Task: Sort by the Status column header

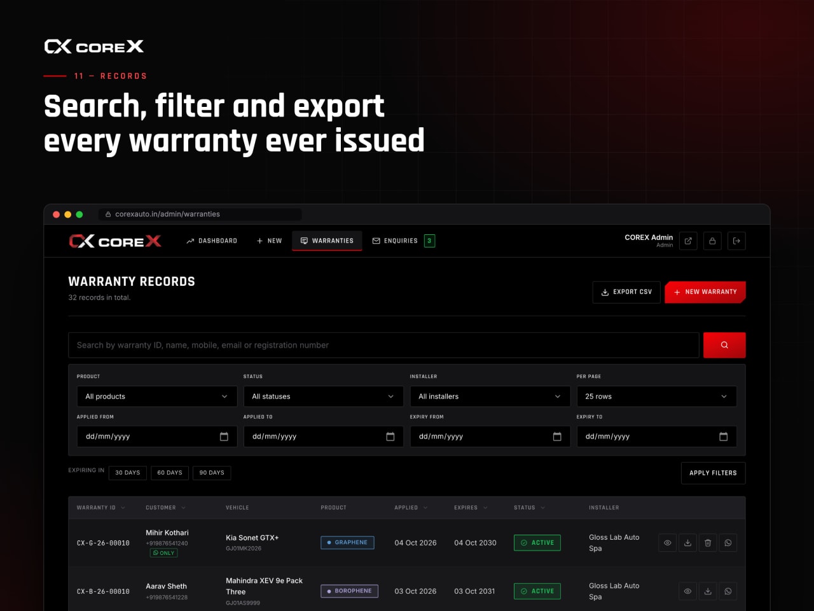Action: coord(529,508)
